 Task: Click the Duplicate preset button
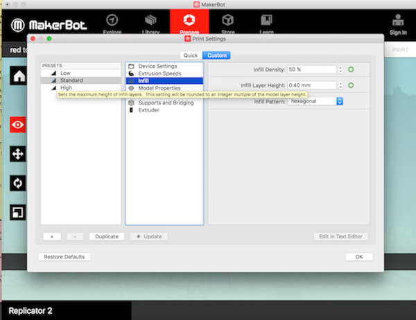107,236
